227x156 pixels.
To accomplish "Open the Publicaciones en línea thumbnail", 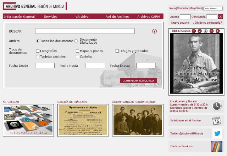I will pyautogui.click(x=28, y=120).
